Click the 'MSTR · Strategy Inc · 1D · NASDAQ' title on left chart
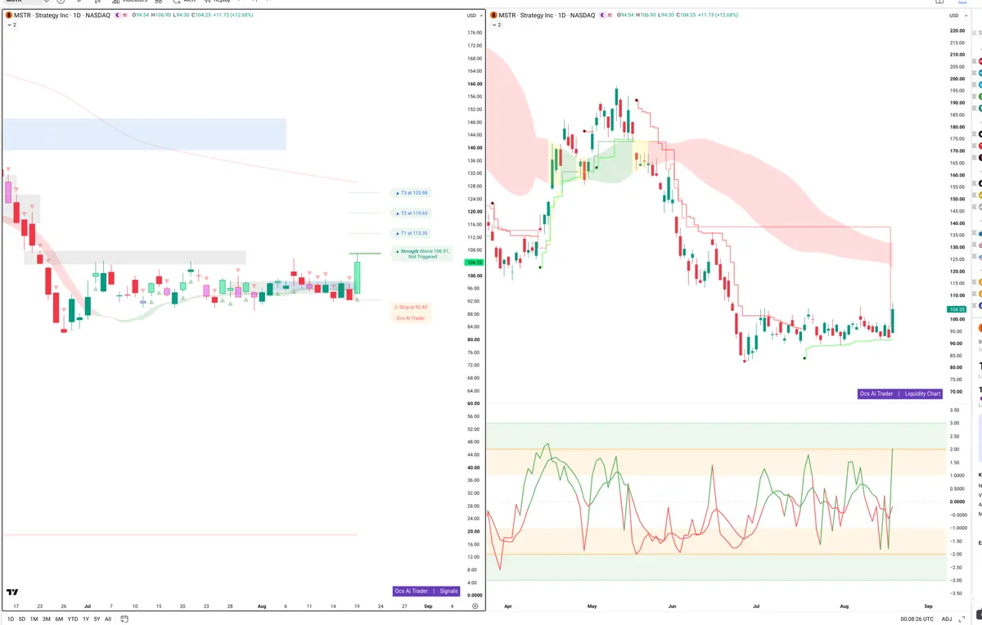The image size is (982, 625). 62,16
